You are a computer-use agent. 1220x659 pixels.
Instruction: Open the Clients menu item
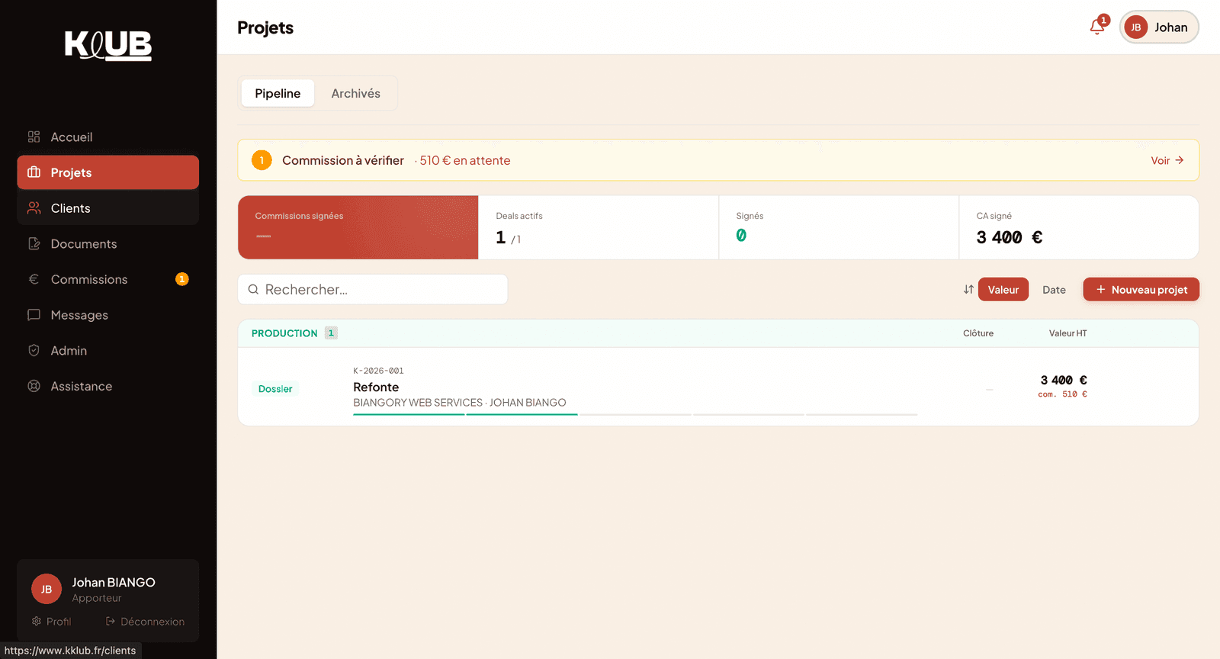(108, 207)
